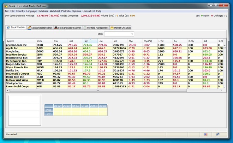The image size is (233, 143).
Task: Open the Options menu
Action: 77,11
